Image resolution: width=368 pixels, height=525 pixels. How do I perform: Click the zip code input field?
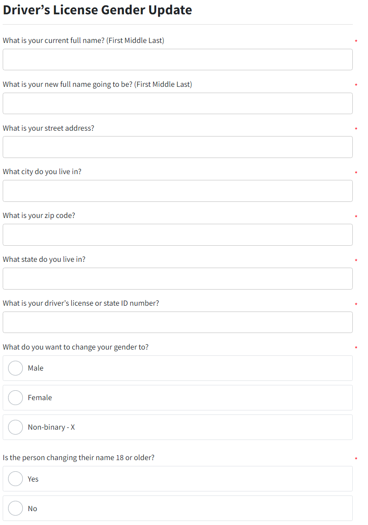(x=177, y=235)
